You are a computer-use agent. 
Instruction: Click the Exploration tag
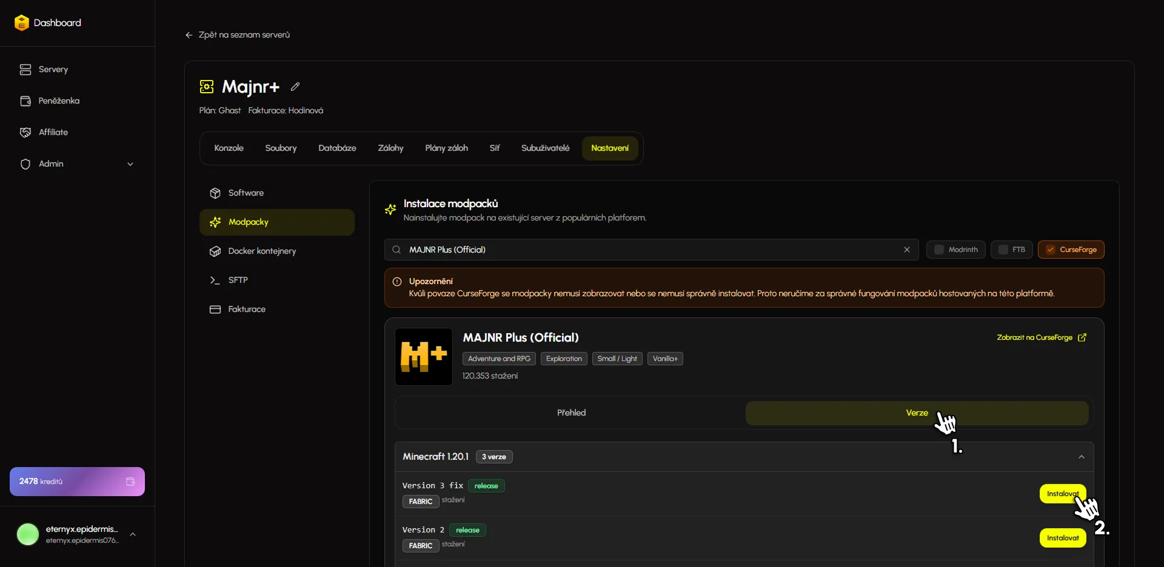point(564,359)
